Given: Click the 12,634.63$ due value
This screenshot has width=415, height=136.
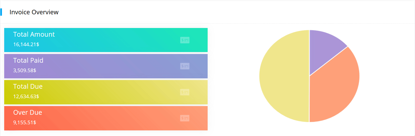Looking at the screenshot, I should pos(26,97).
